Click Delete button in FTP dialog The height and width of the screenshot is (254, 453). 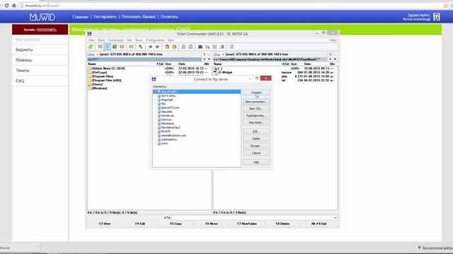tap(256, 138)
